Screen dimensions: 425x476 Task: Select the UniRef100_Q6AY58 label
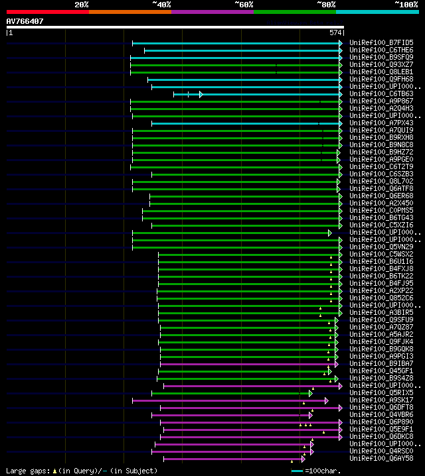(x=381, y=458)
